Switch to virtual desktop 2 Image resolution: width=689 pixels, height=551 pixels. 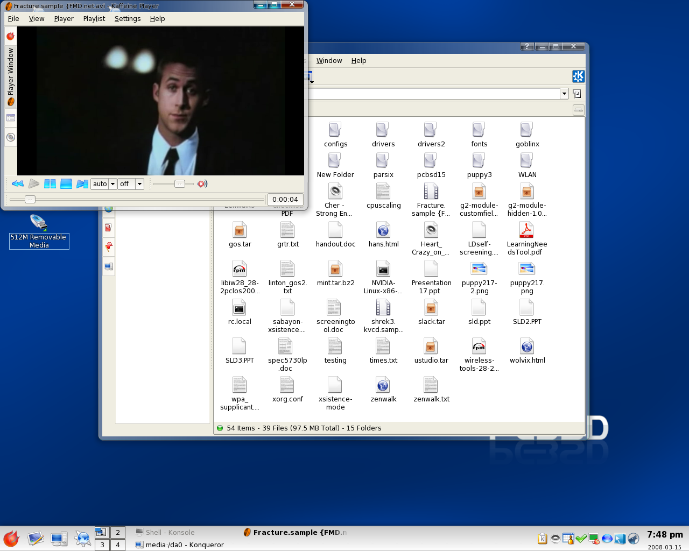pos(118,533)
